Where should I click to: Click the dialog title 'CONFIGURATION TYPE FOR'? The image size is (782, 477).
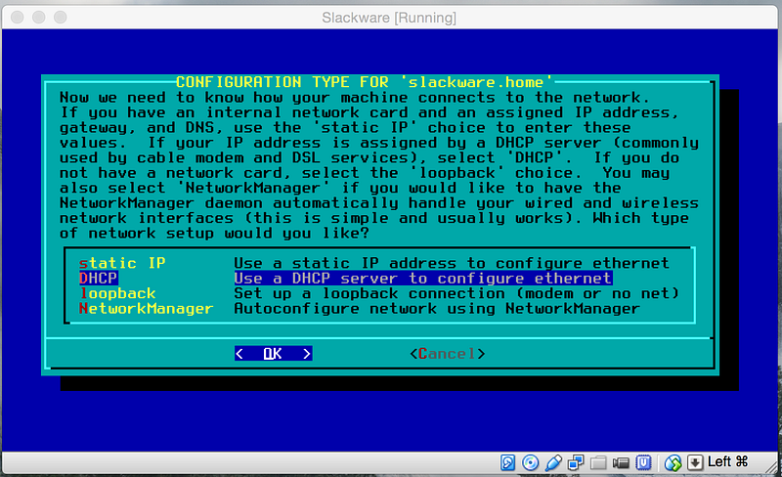click(364, 82)
